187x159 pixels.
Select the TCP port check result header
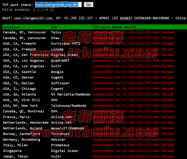point(114,27)
